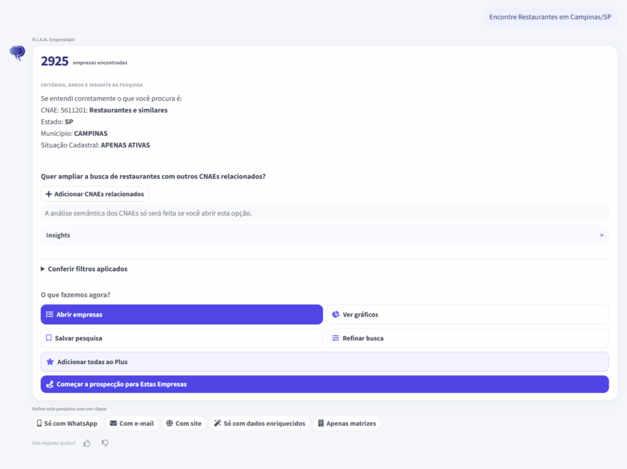Click the chevron arrow on the Insights row
Viewport: 627px width, 469px height.
pyautogui.click(x=601, y=235)
